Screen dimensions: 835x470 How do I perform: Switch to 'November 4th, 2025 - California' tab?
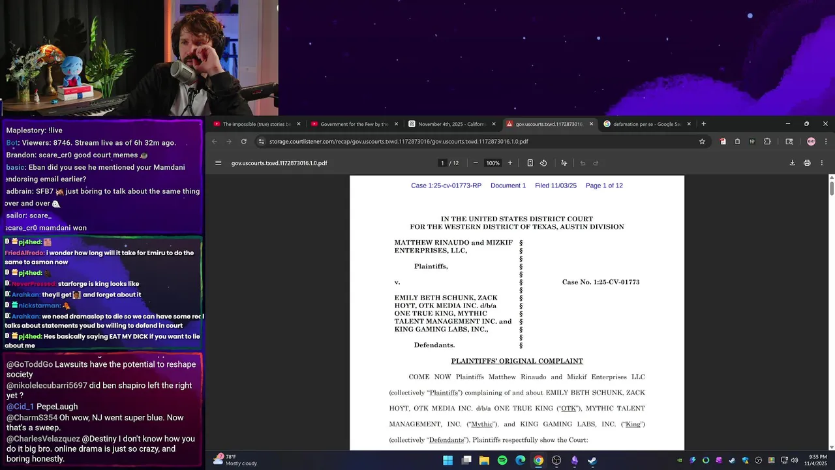click(452, 124)
